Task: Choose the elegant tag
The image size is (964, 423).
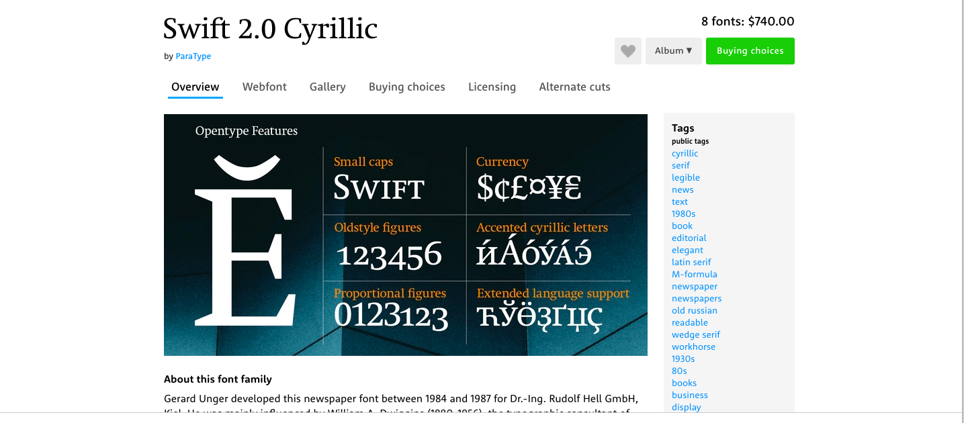Action: click(x=688, y=250)
